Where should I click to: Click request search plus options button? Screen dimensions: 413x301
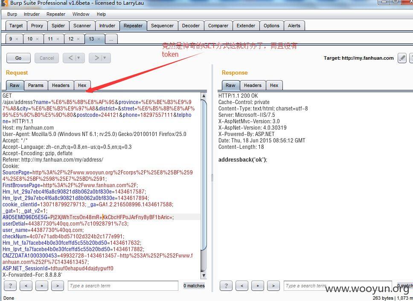[x=42, y=286]
